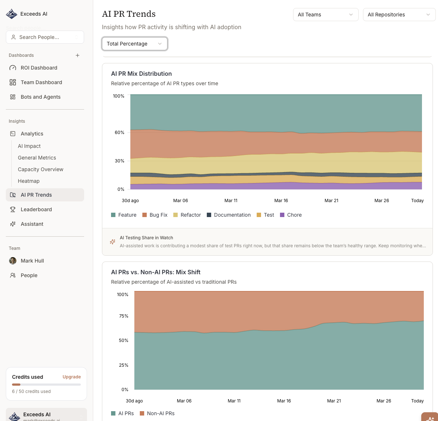Screen dimensions: 438x421
Task: Open the floating assistant sparkle button
Action: coord(430,417)
